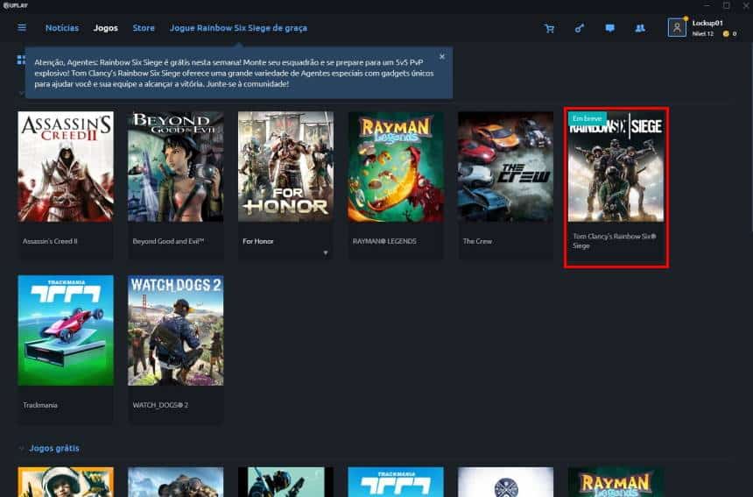Click the key activation icon
Image resolution: width=753 pixels, height=497 pixels.
click(580, 28)
